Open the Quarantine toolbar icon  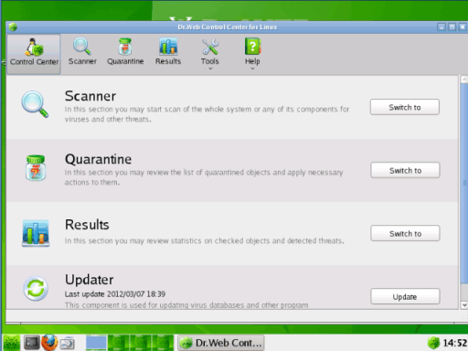(x=125, y=52)
